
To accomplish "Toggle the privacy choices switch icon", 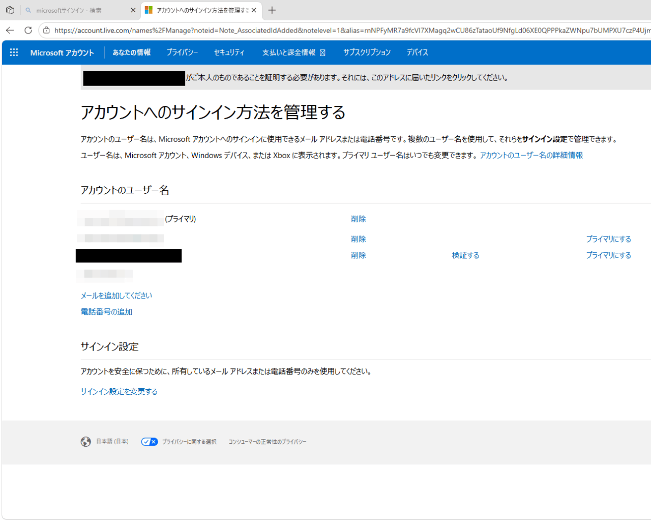I will click(150, 442).
